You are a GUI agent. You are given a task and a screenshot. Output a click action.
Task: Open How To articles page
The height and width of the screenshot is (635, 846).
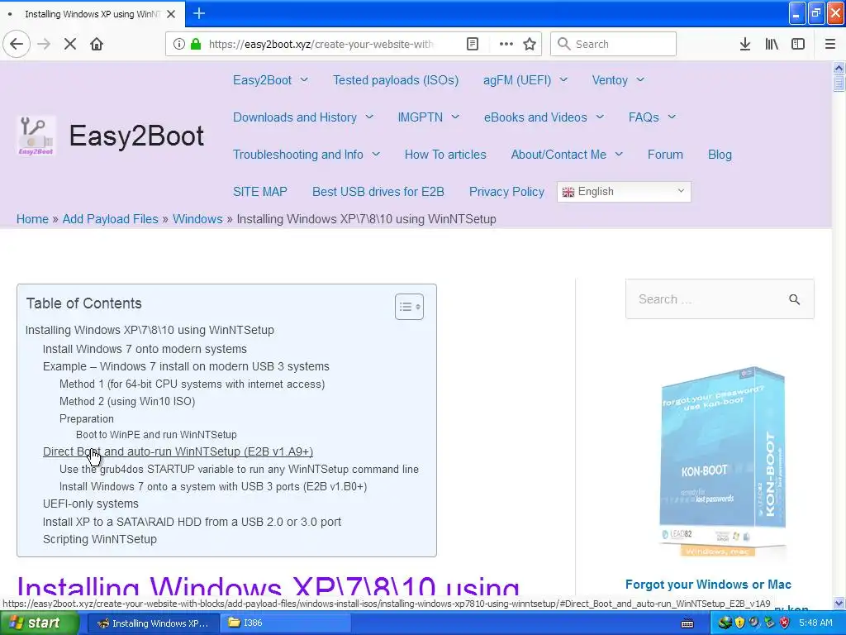pos(445,155)
